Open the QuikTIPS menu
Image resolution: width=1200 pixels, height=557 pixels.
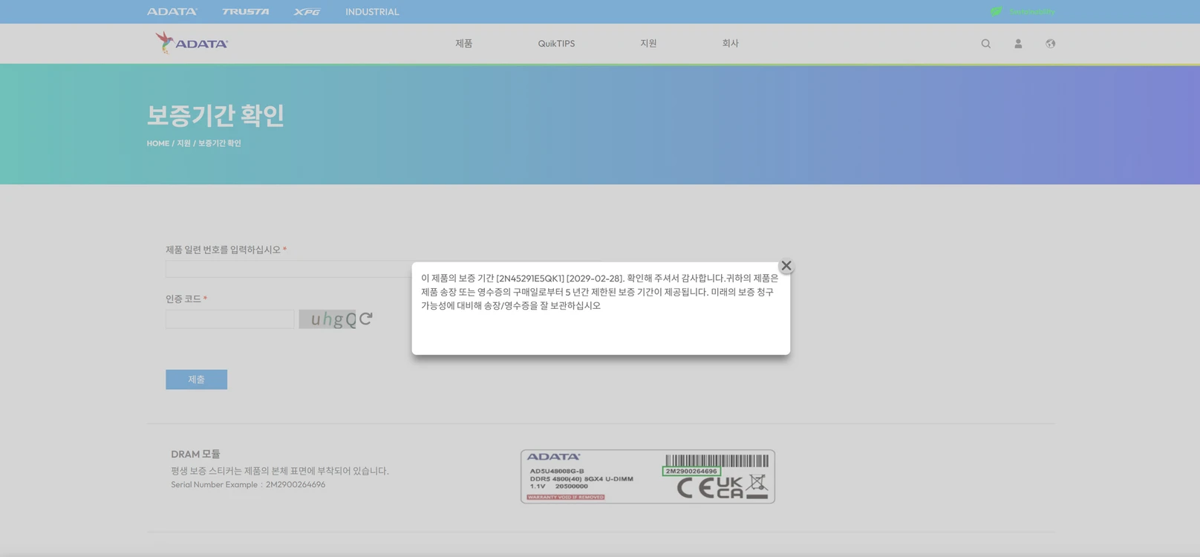point(556,44)
